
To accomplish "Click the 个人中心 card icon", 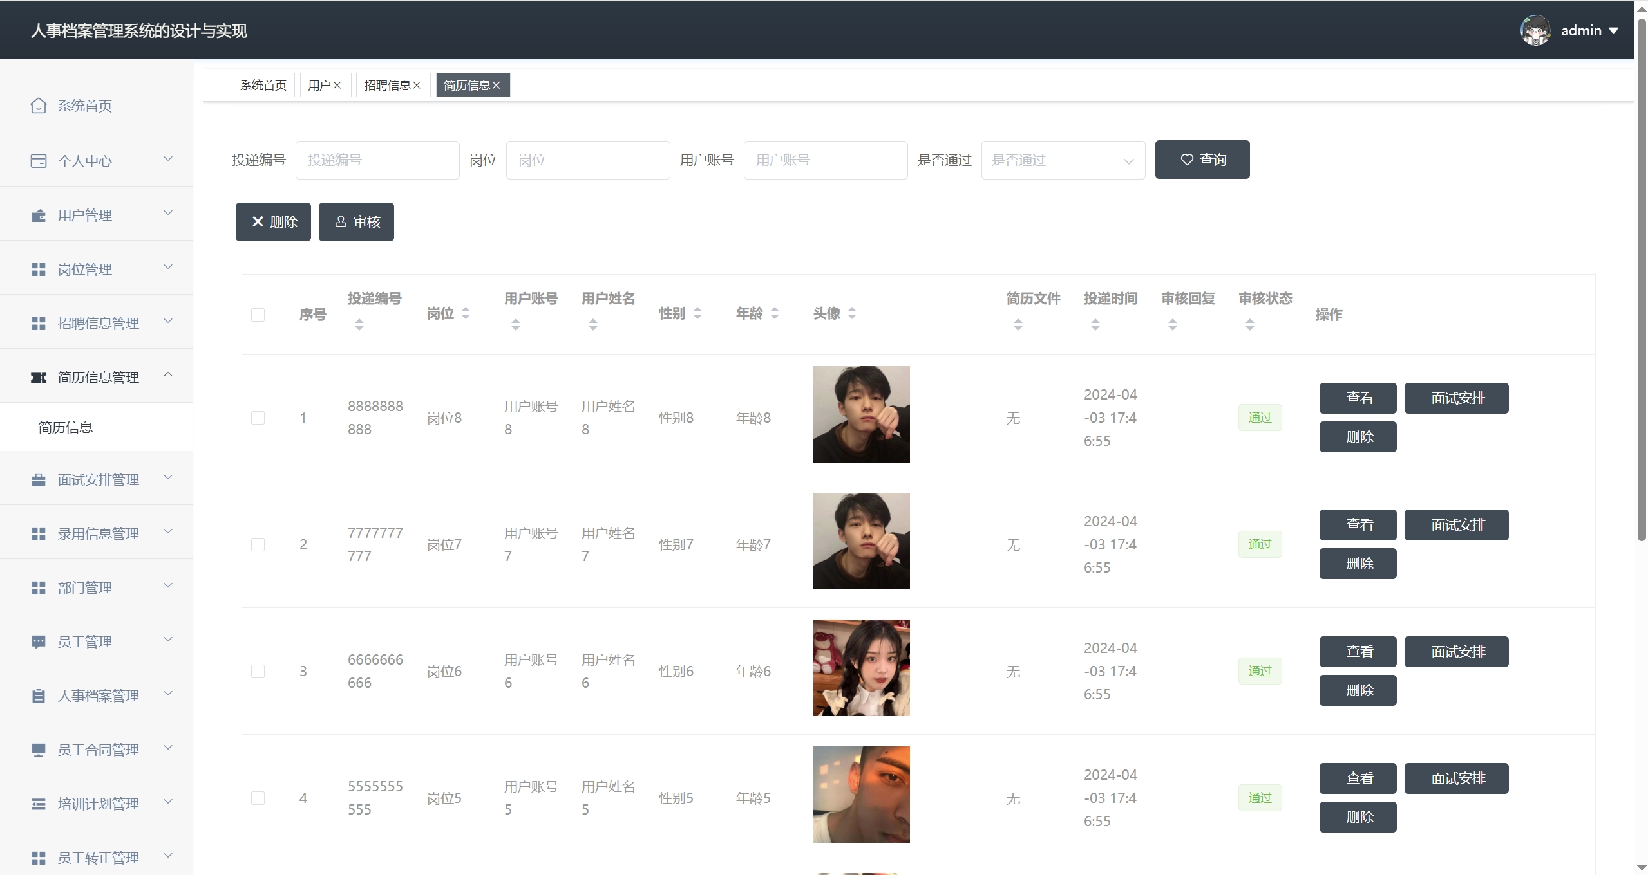I will pyautogui.click(x=39, y=161).
